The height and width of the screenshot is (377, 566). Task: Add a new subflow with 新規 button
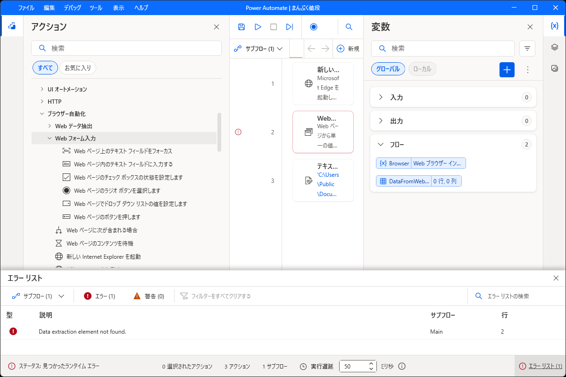[348, 49]
